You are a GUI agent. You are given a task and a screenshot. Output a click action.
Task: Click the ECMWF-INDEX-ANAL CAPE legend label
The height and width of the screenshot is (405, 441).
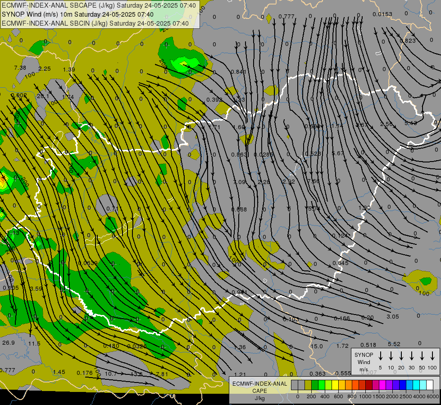pyautogui.click(x=259, y=391)
